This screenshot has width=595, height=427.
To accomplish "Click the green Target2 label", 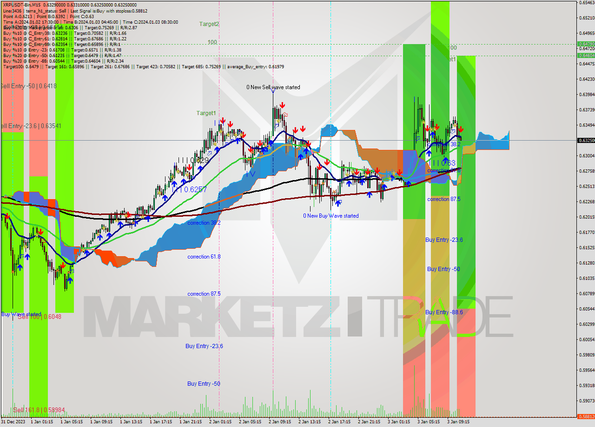I will [x=209, y=24].
